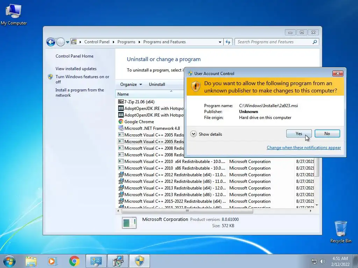This screenshot has width=358, height=268.
Task: Expand Show details in UAC dialog
Action: coord(206,134)
